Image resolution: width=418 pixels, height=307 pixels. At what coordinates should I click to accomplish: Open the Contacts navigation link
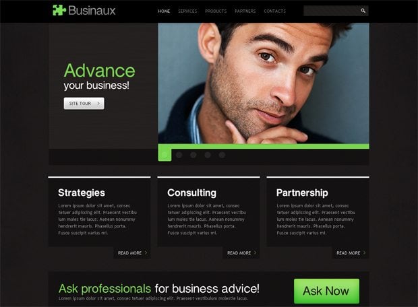pyautogui.click(x=275, y=11)
